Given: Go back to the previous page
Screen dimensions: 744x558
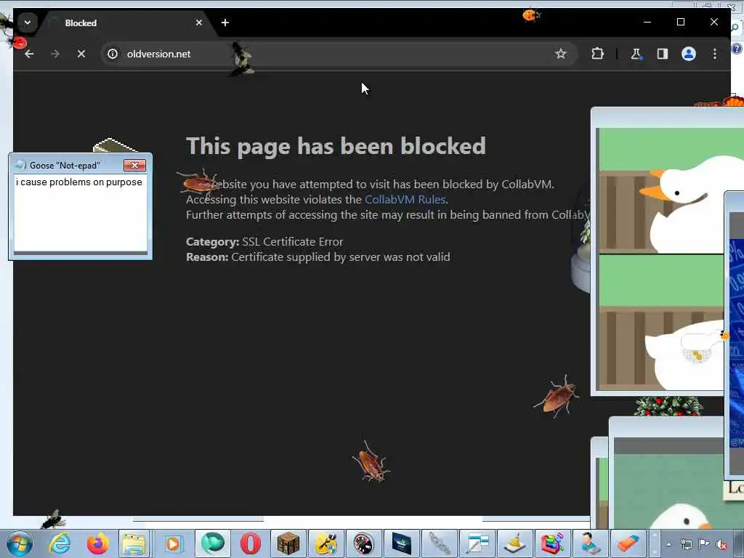Looking at the screenshot, I should [29, 54].
